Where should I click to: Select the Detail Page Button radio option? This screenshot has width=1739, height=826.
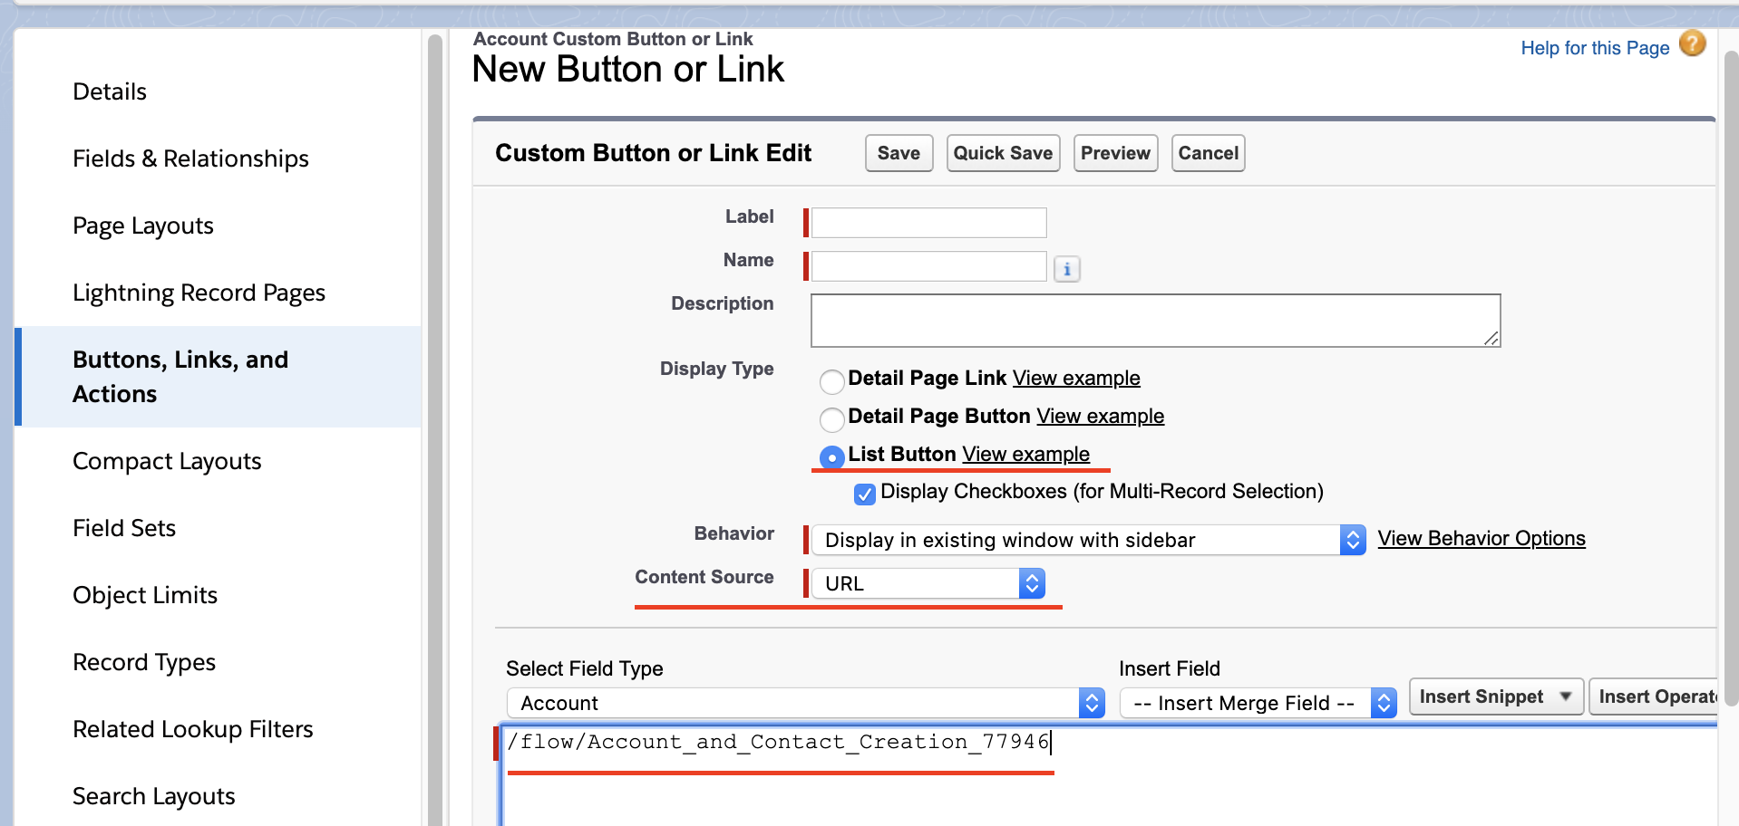click(831, 419)
